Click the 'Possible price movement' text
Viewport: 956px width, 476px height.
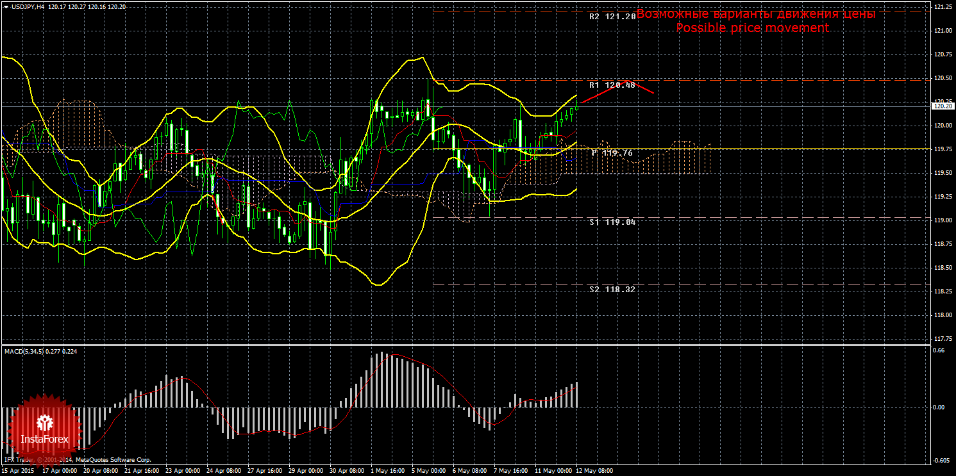[x=752, y=28]
